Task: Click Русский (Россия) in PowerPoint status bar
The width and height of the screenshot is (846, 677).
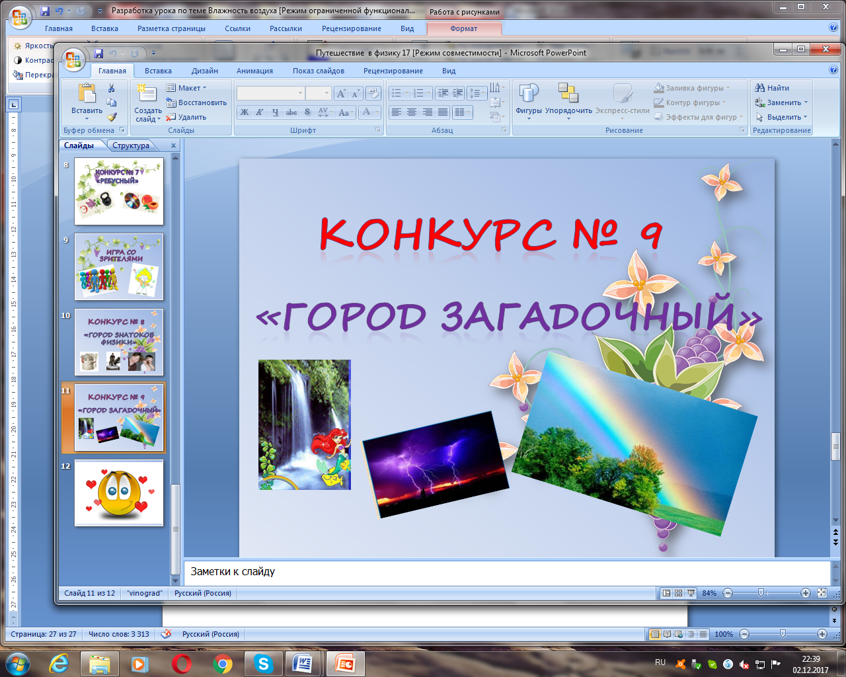Action: [x=203, y=593]
